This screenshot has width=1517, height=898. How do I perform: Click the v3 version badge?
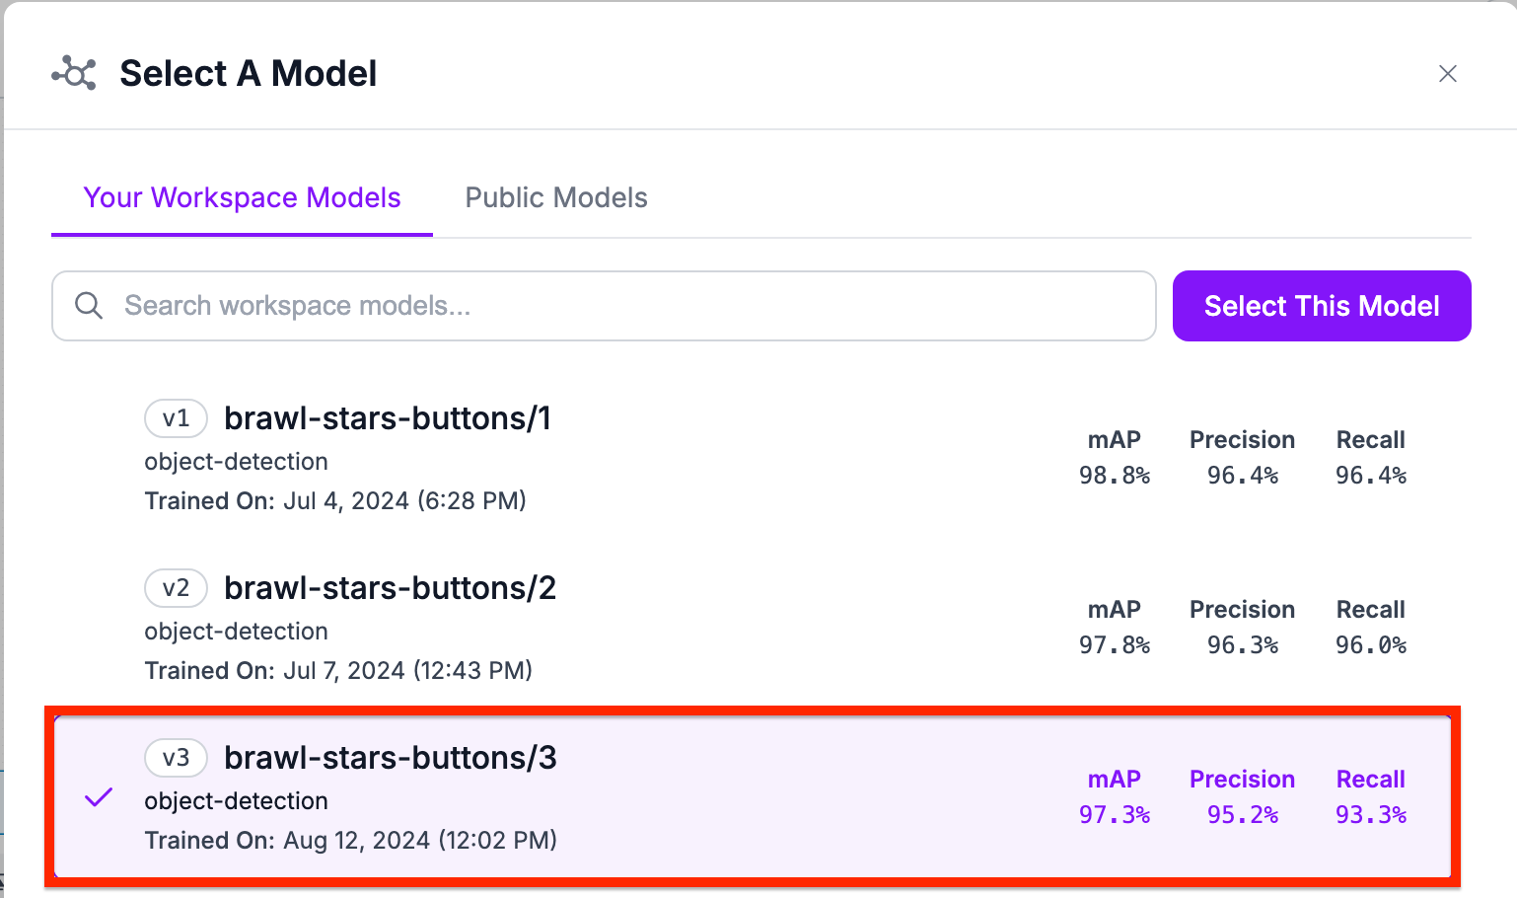click(176, 758)
